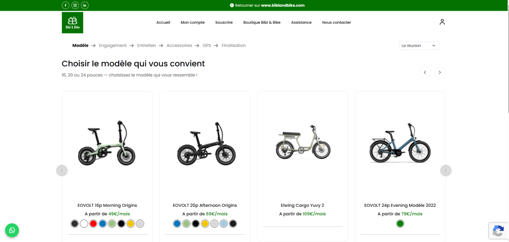Pick white color for EOVOLT 16p Morning
Screen dimensions: 509x242
pos(84,223)
